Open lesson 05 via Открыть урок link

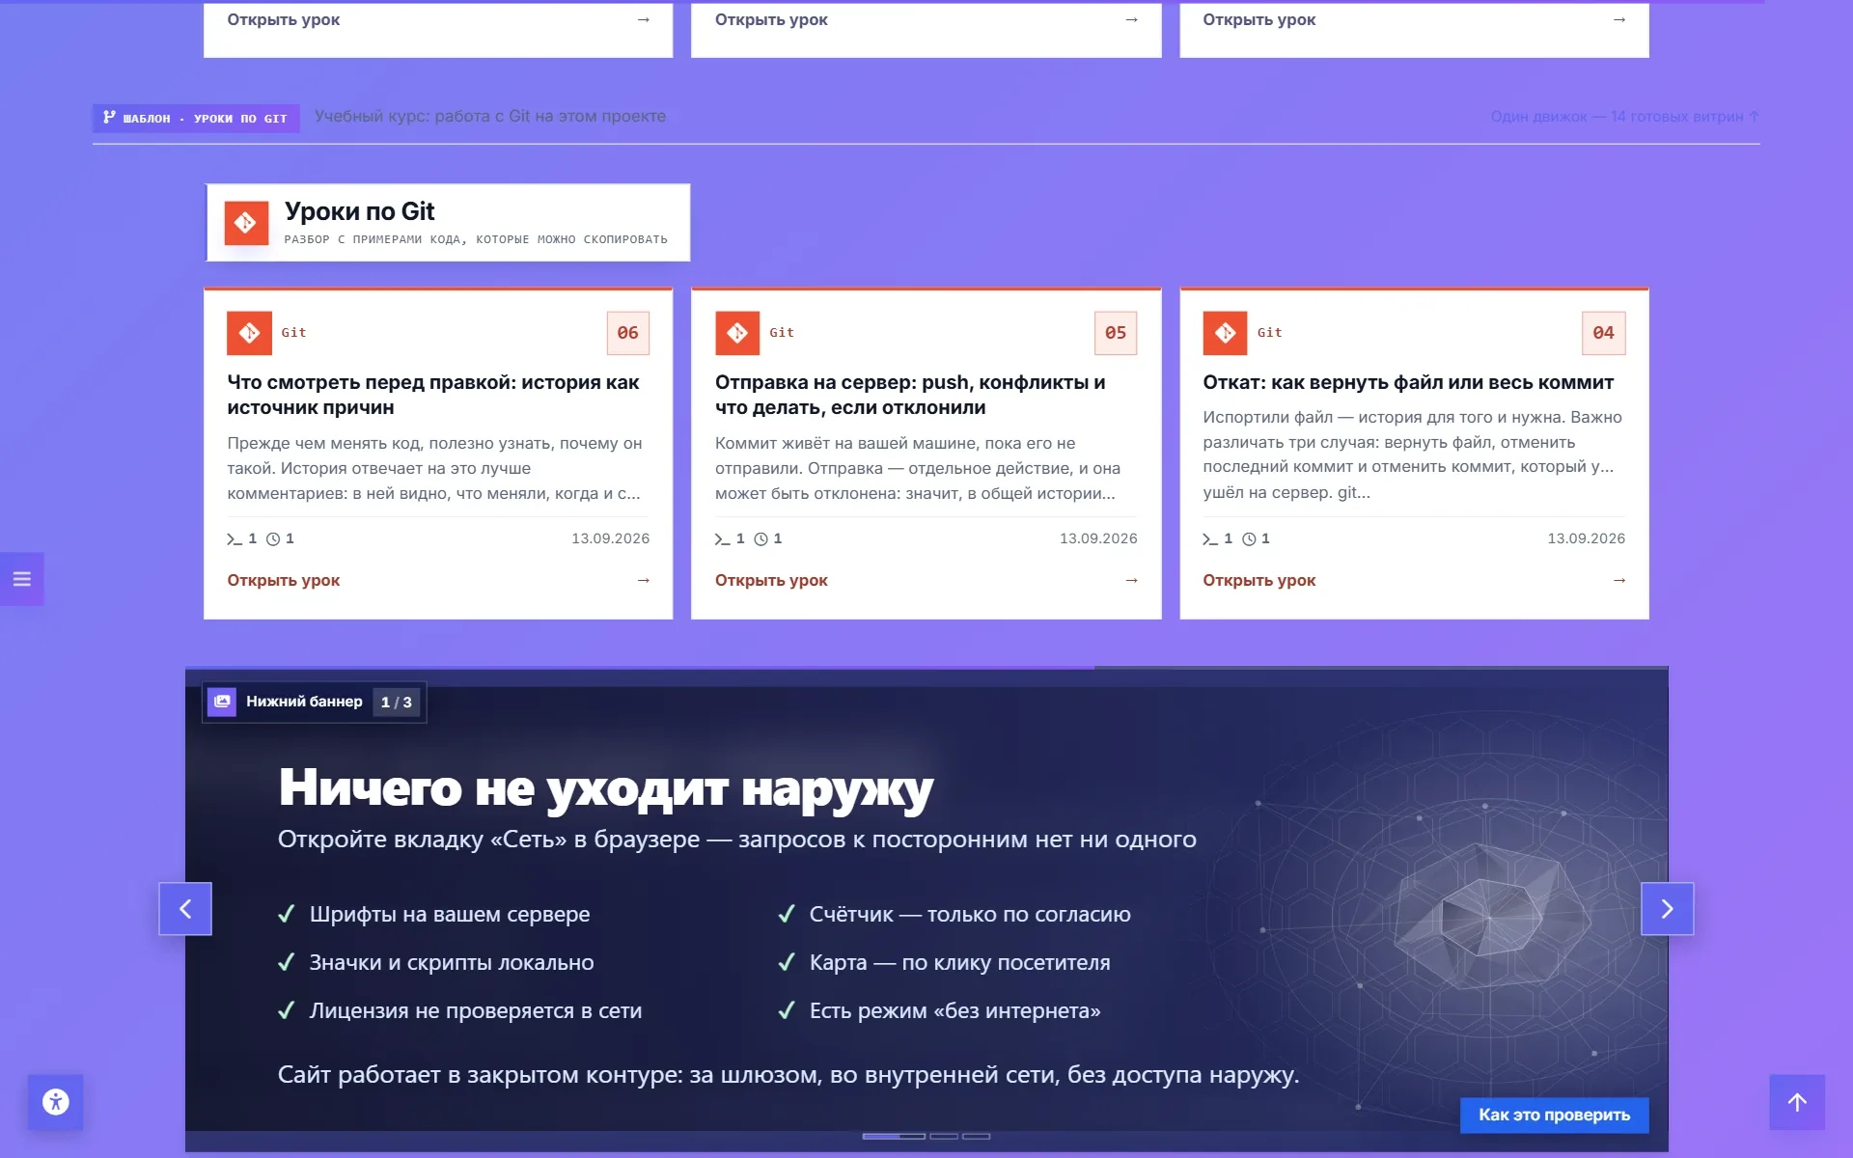tap(771, 580)
